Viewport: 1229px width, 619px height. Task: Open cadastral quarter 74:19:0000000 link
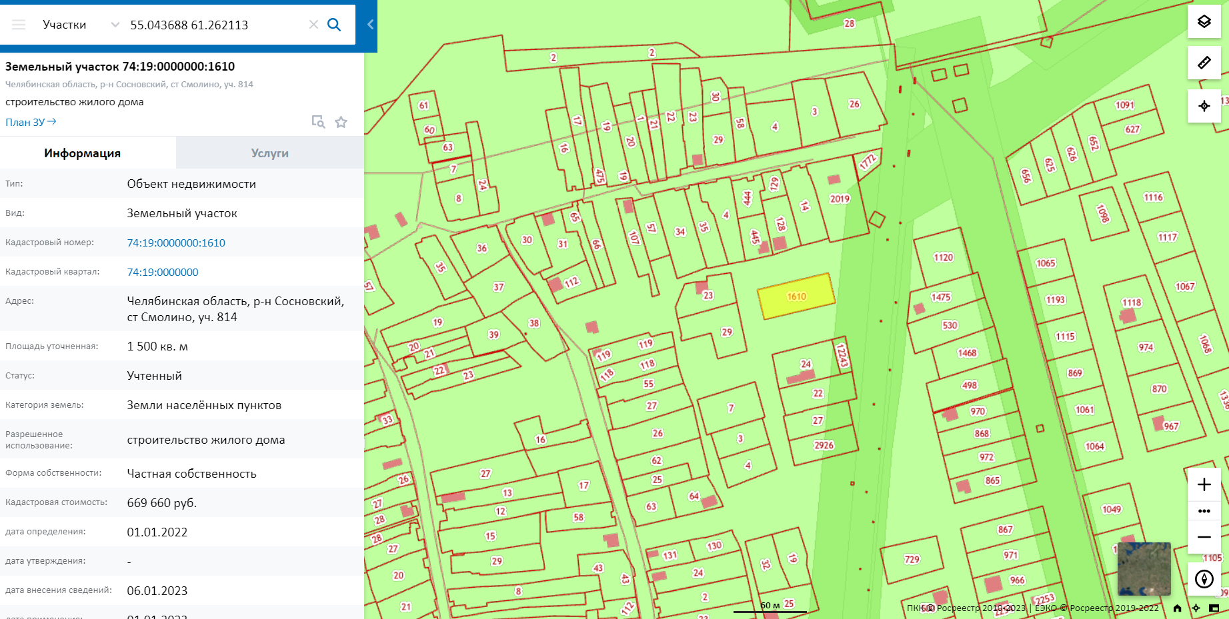(163, 272)
